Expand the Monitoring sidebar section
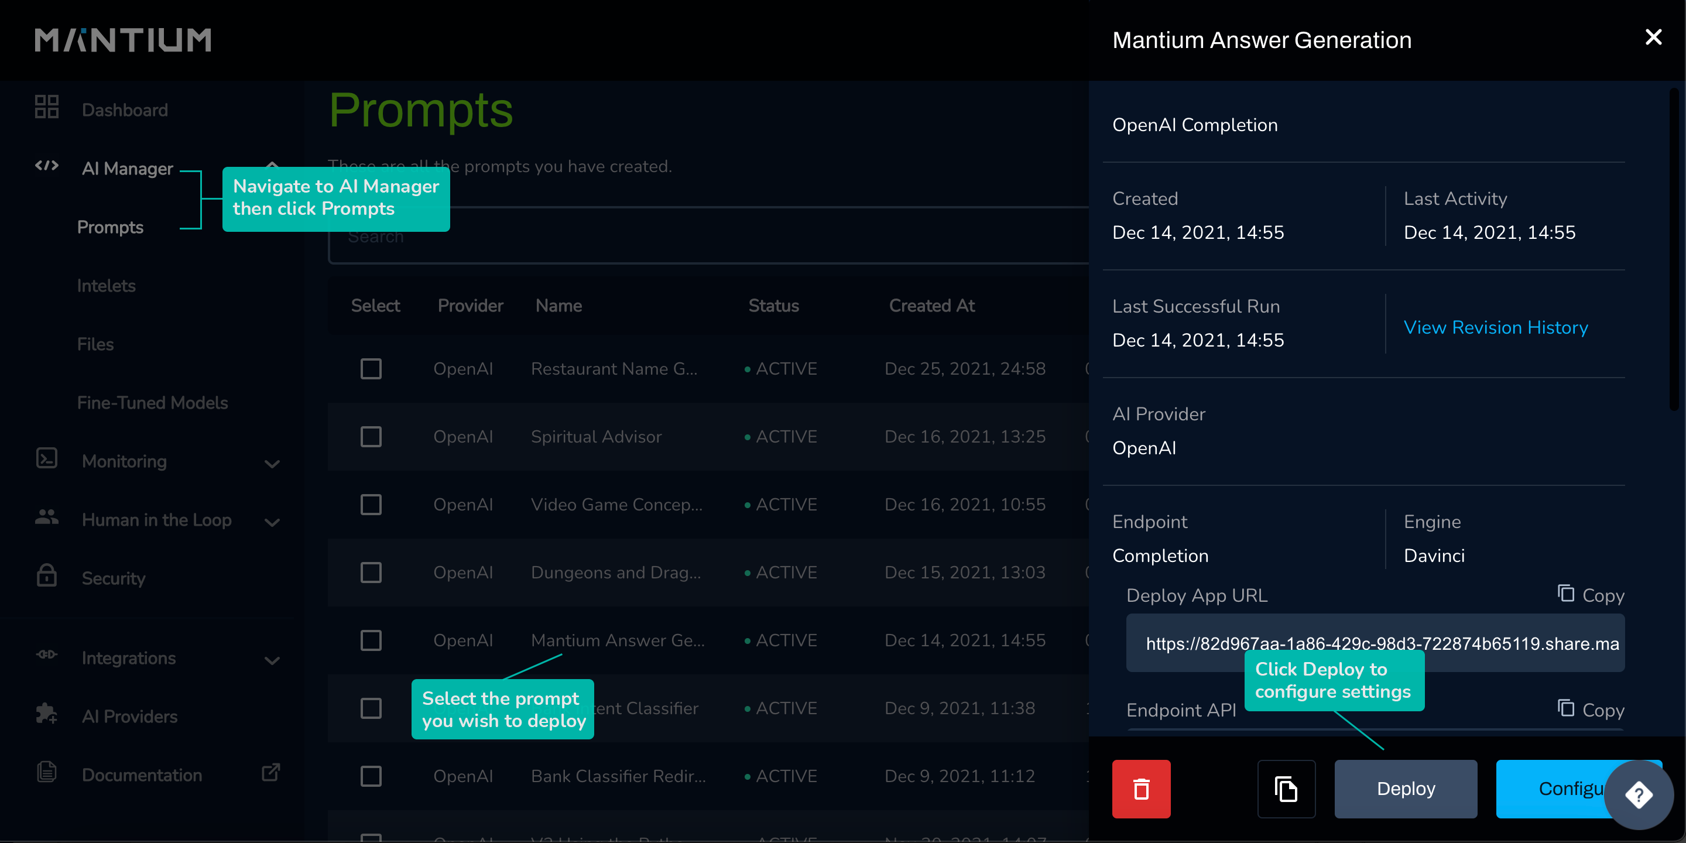Viewport: 1686px width, 843px height. tap(272, 464)
